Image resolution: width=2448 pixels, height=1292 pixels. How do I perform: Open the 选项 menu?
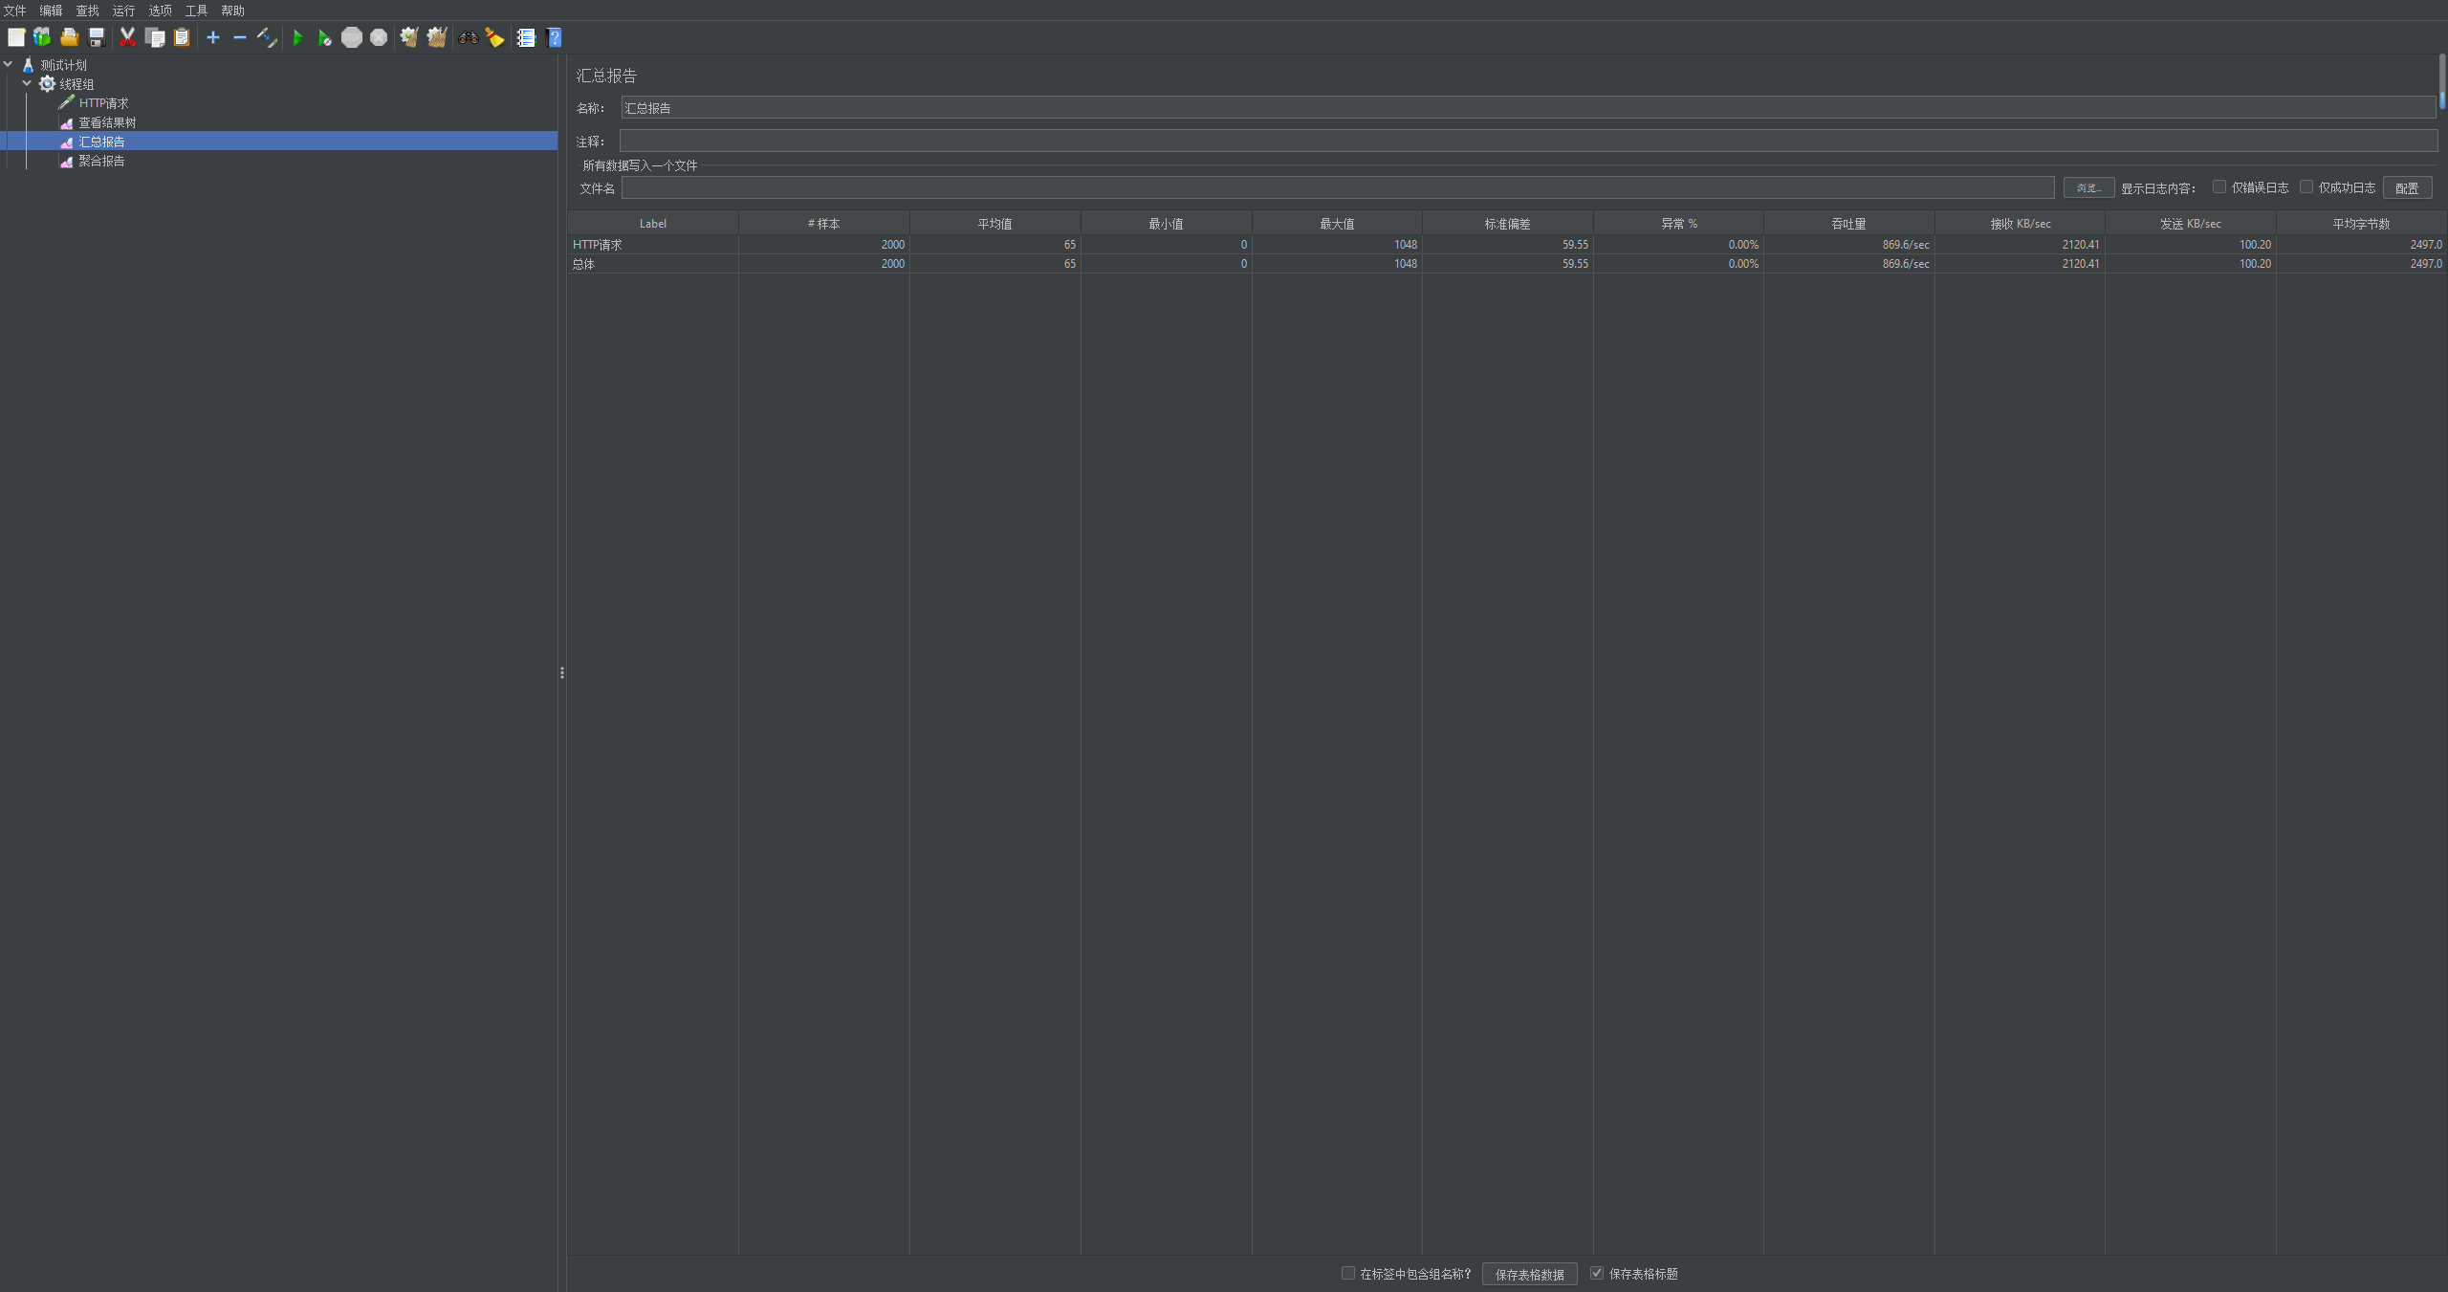[160, 11]
